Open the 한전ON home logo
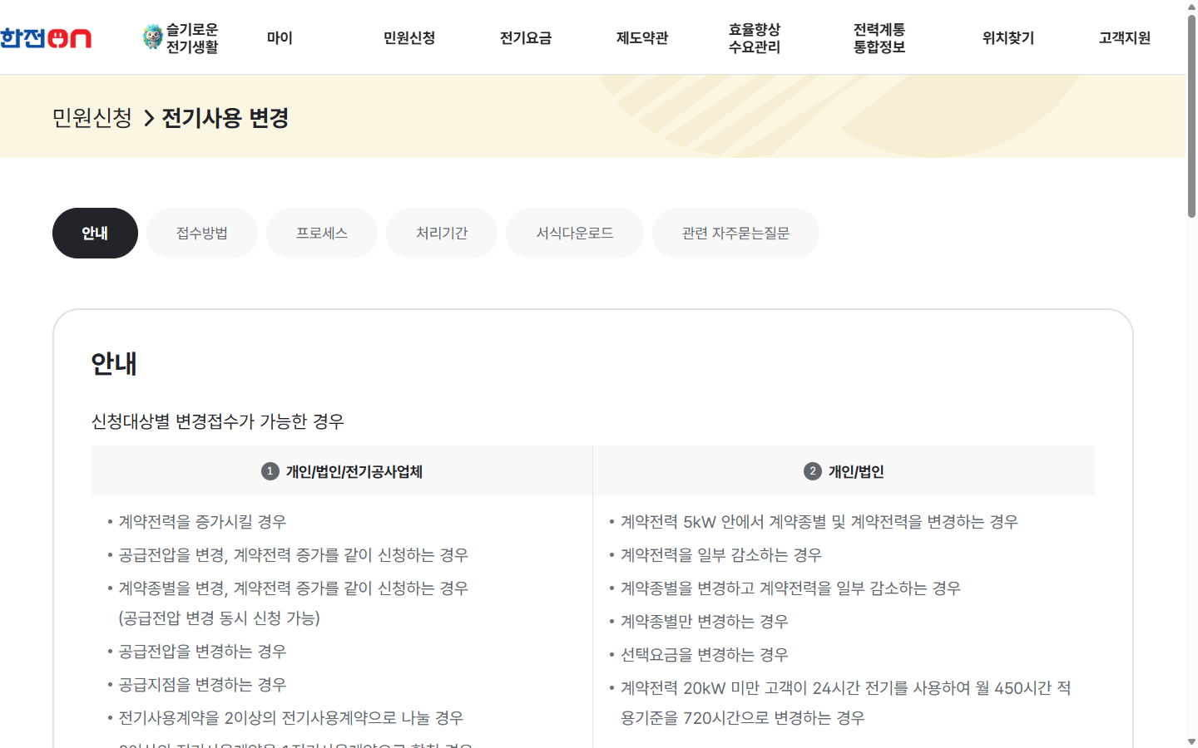The height and width of the screenshot is (748, 1198). [46, 38]
